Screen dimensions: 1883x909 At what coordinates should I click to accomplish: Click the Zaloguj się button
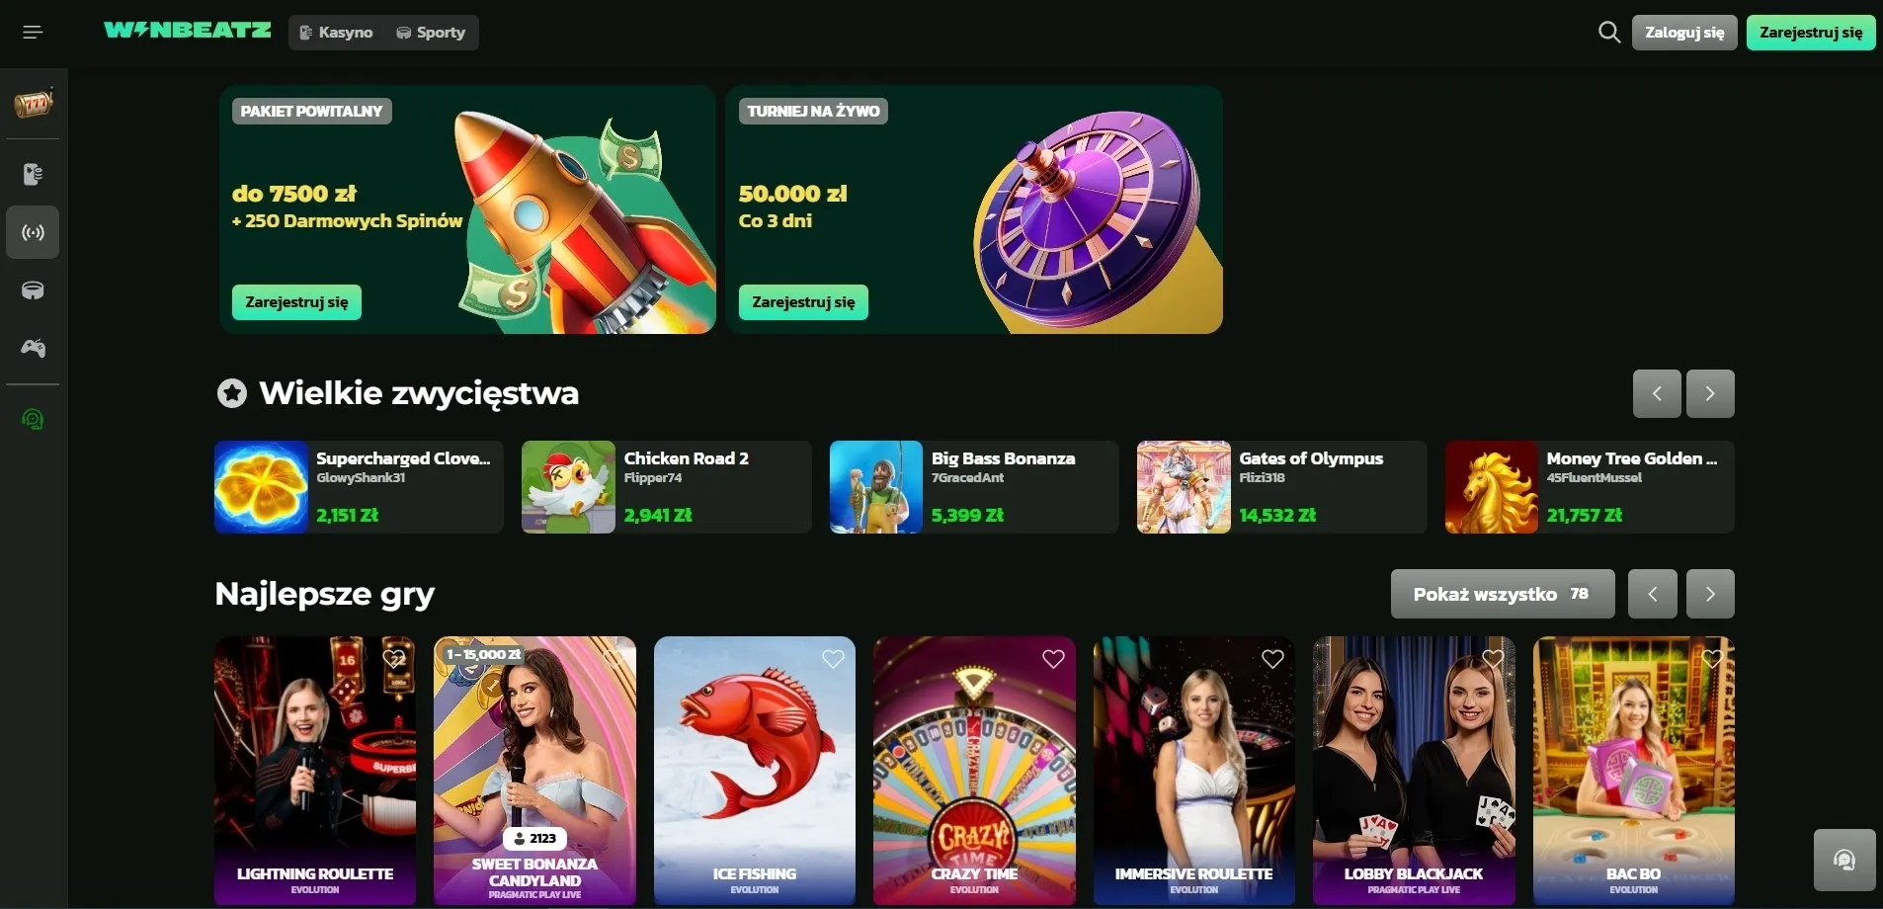(1684, 32)
